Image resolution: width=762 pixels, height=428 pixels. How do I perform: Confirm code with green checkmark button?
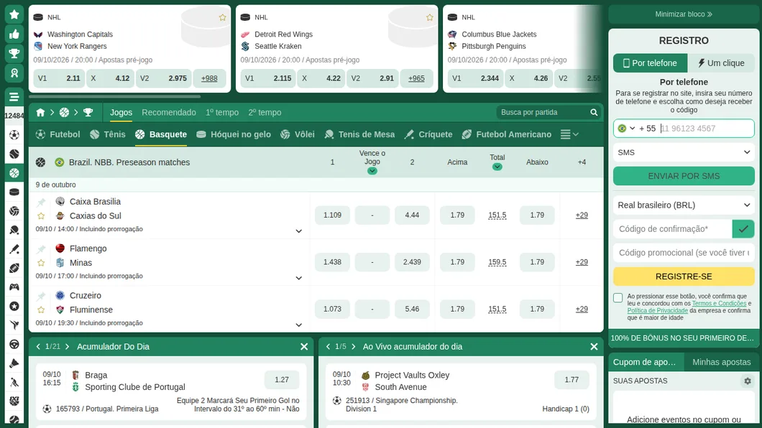[x=743, y=229]
